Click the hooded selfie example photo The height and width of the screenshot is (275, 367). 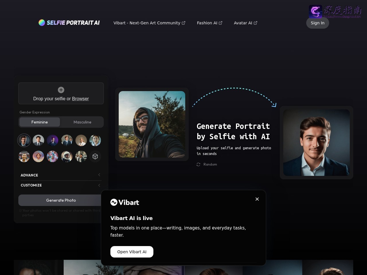pyautogui.click(x=152, y=124)
